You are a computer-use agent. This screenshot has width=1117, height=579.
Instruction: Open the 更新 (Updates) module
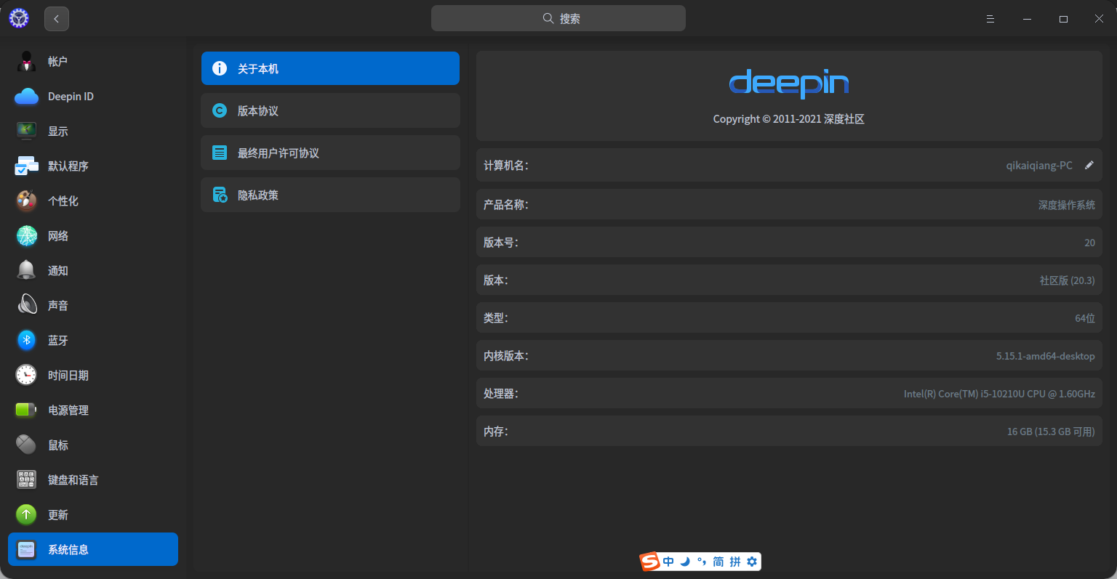tap(93, 515)
